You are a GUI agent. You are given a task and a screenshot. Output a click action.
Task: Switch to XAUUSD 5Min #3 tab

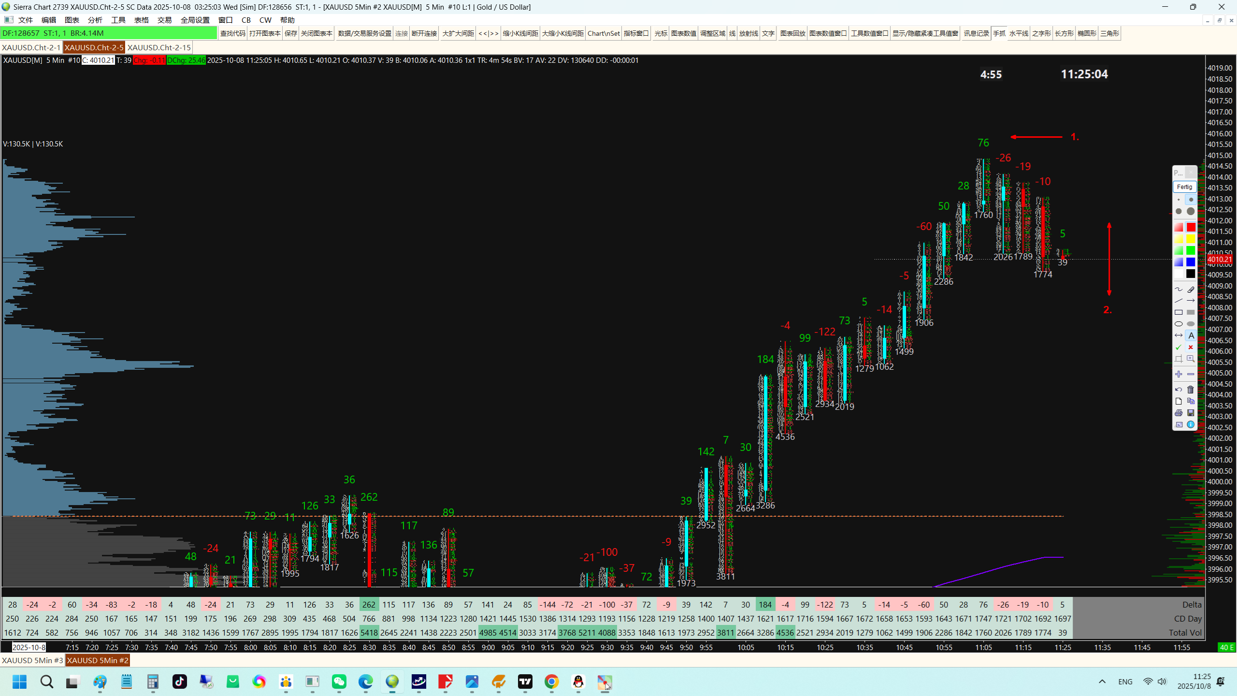click(x=32, y=660)
